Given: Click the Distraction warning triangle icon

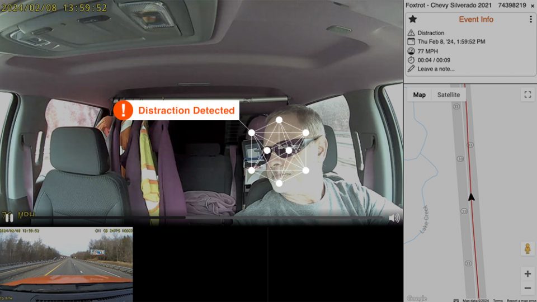Looking at the screenshot, I should point(411,33).
